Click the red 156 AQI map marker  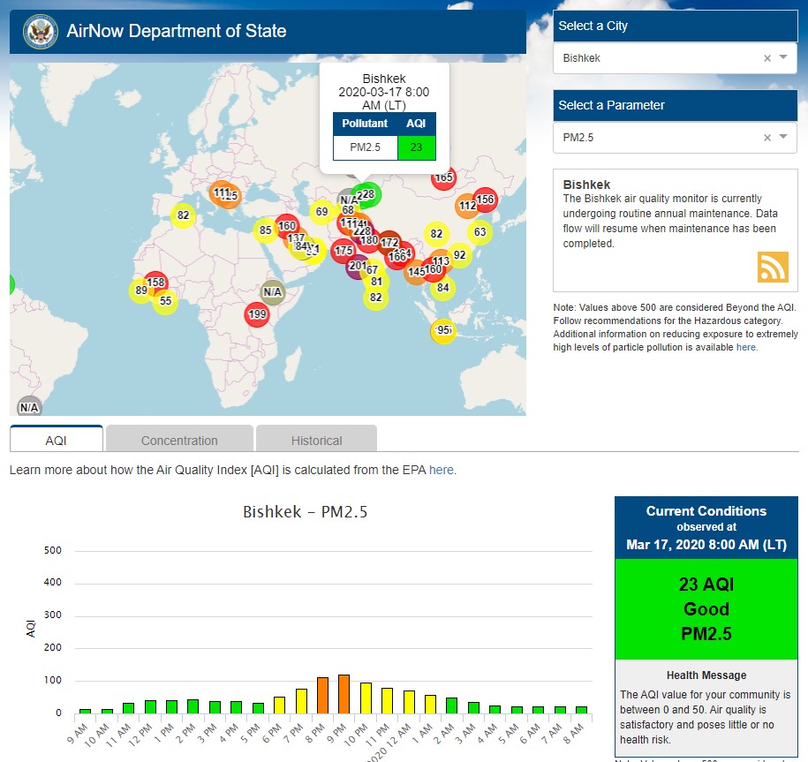point(485,200)
